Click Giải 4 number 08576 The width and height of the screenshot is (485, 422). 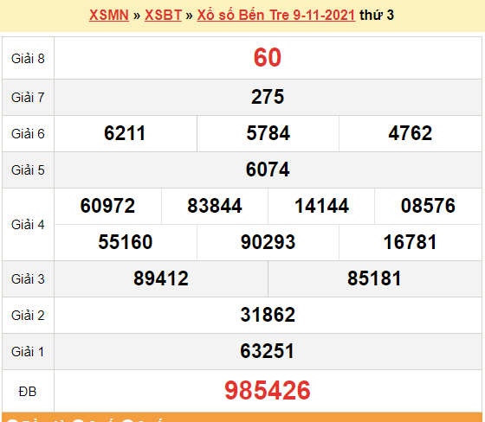point(428,206)
